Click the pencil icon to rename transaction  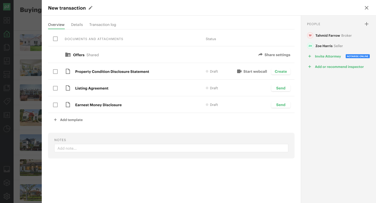point(91,8)
